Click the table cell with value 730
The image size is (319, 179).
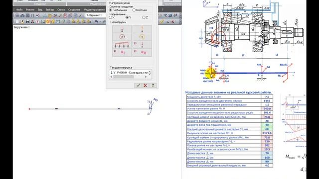pyautogui.click(x=267, y=141)
